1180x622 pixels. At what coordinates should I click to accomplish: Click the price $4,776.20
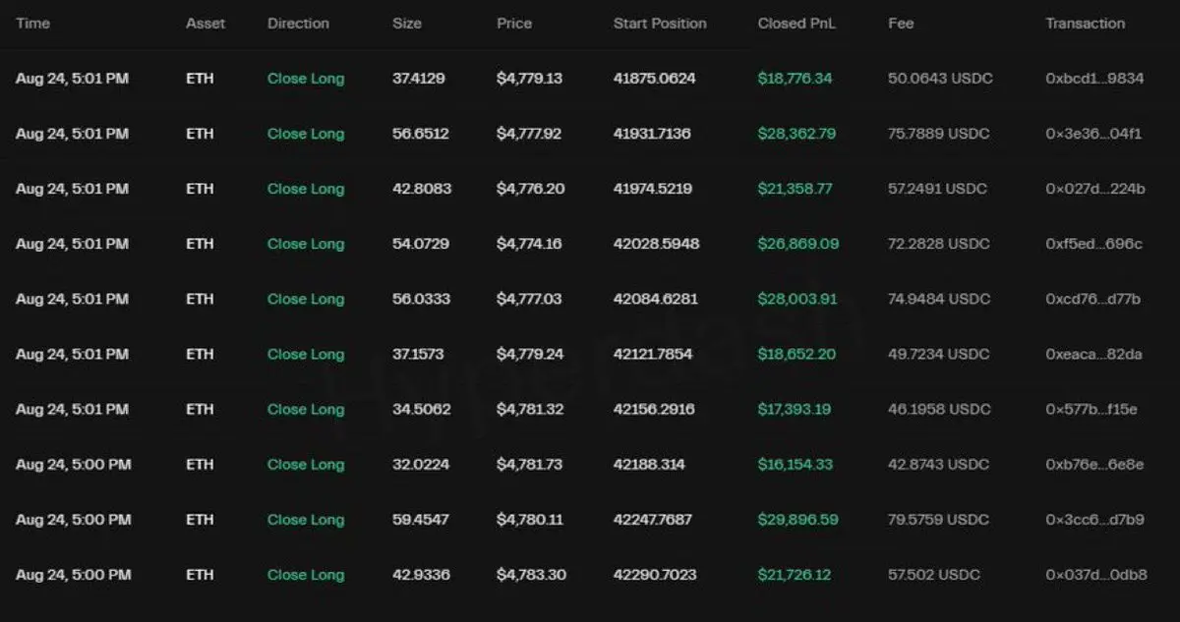click(531, 189)
